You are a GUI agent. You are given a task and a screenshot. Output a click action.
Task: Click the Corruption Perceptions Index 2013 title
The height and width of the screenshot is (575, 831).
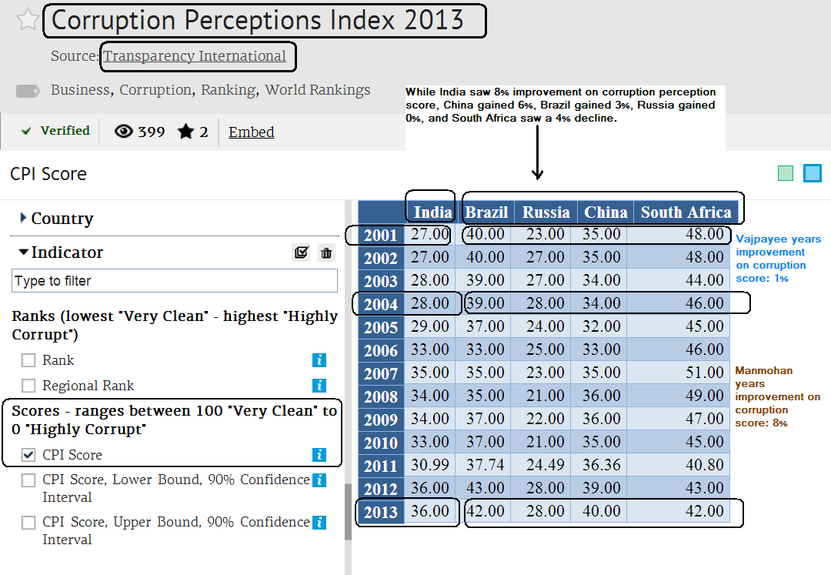point(258,20)
